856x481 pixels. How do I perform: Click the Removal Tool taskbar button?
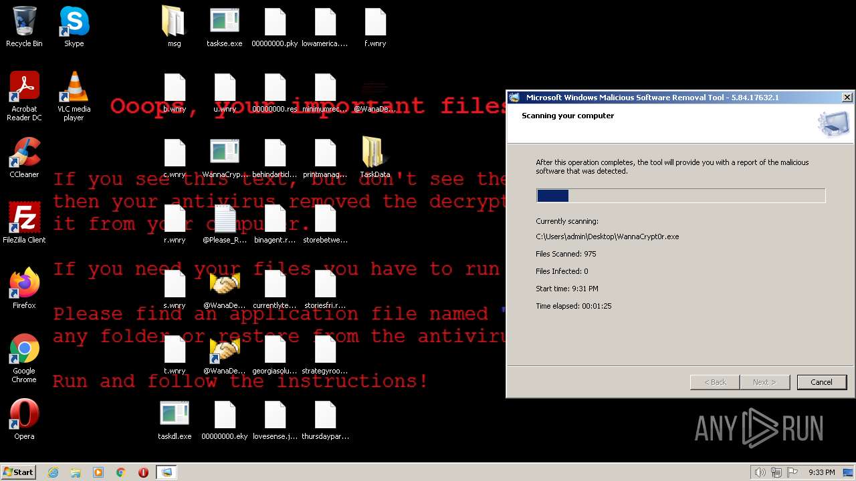pos(166,472)
